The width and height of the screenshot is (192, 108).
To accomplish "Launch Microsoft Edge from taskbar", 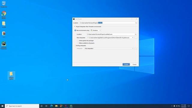I will coord(51,106).
